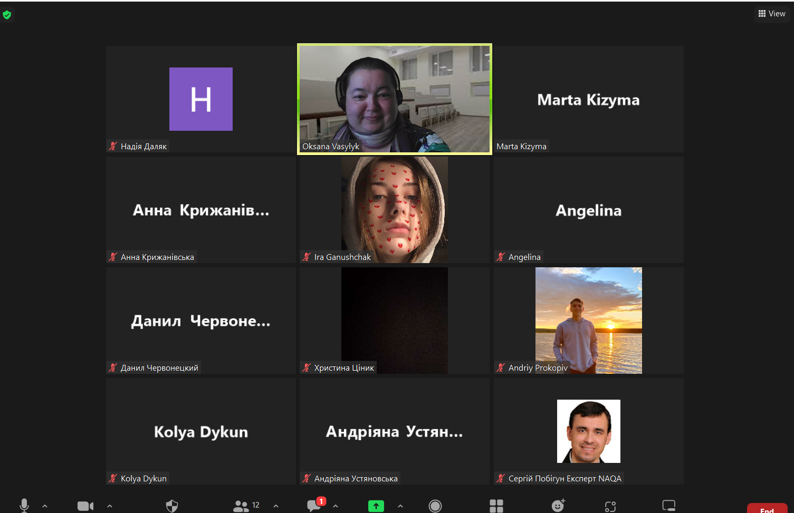794x513 pixels.
Task: Toggle the video camera on or off
Action: point(85,506)
